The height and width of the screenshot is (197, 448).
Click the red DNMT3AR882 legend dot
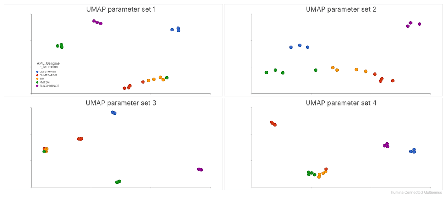[x=37, y=75]
